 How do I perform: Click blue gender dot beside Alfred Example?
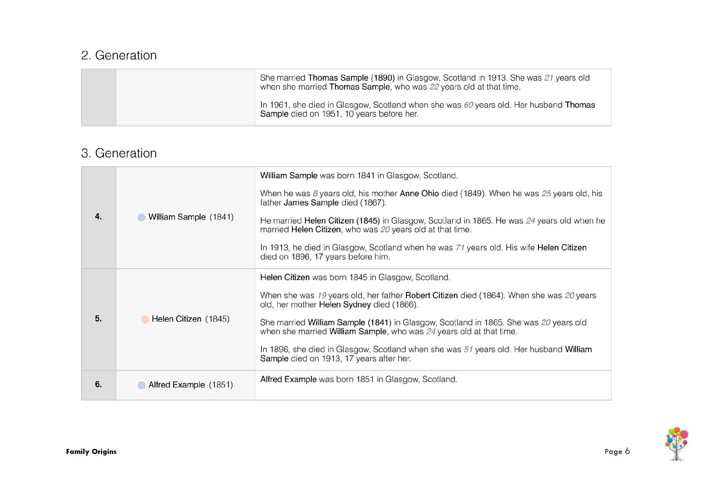pos(142,385)
